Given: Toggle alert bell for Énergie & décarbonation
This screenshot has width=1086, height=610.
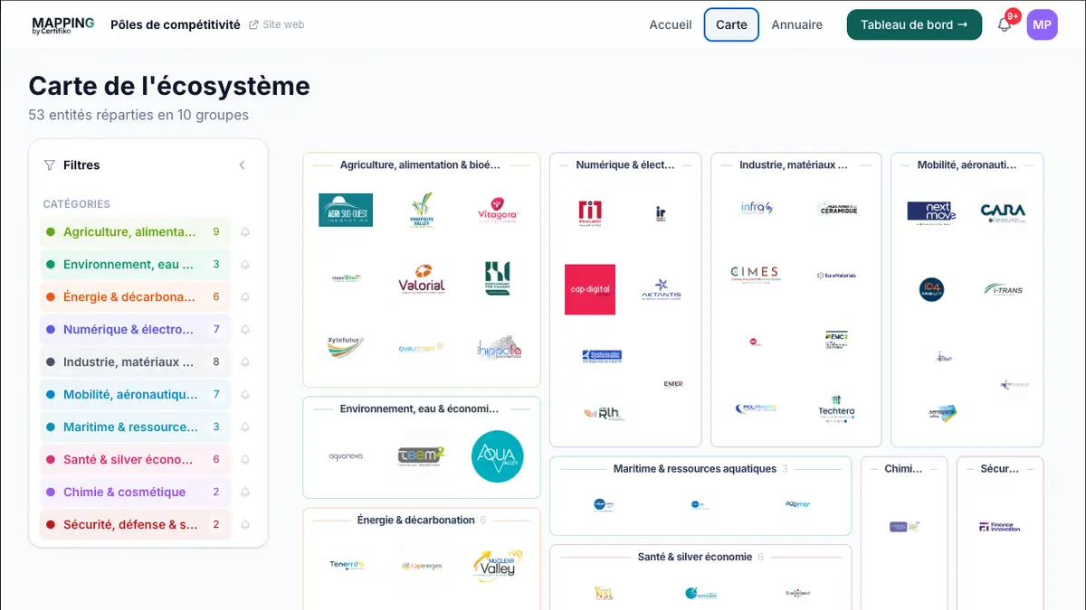Looking at the screenshot, I should 245,297.
